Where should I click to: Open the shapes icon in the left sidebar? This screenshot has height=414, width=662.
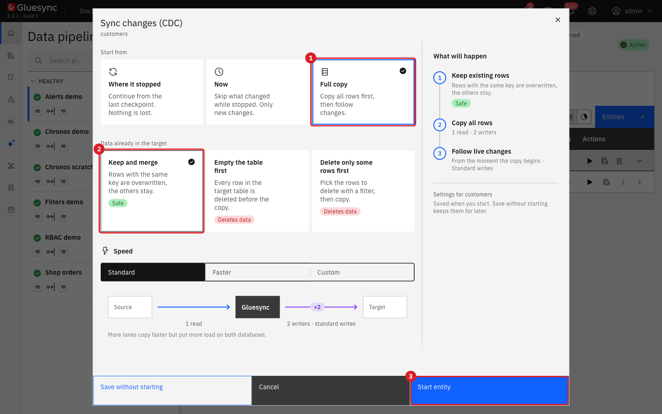pyautogui.click(x=11, y=99)
